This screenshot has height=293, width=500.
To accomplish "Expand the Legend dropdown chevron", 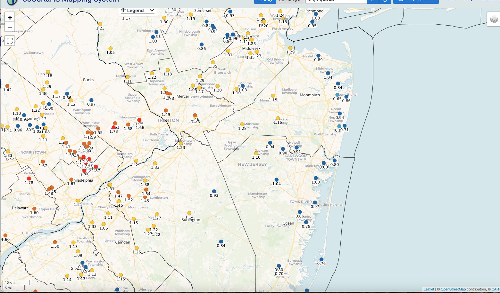I will coord(152,11).
